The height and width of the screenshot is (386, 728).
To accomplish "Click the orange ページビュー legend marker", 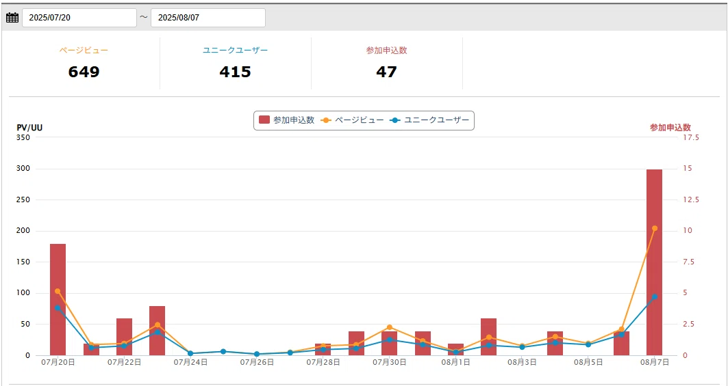I will [x=326, y=120].
